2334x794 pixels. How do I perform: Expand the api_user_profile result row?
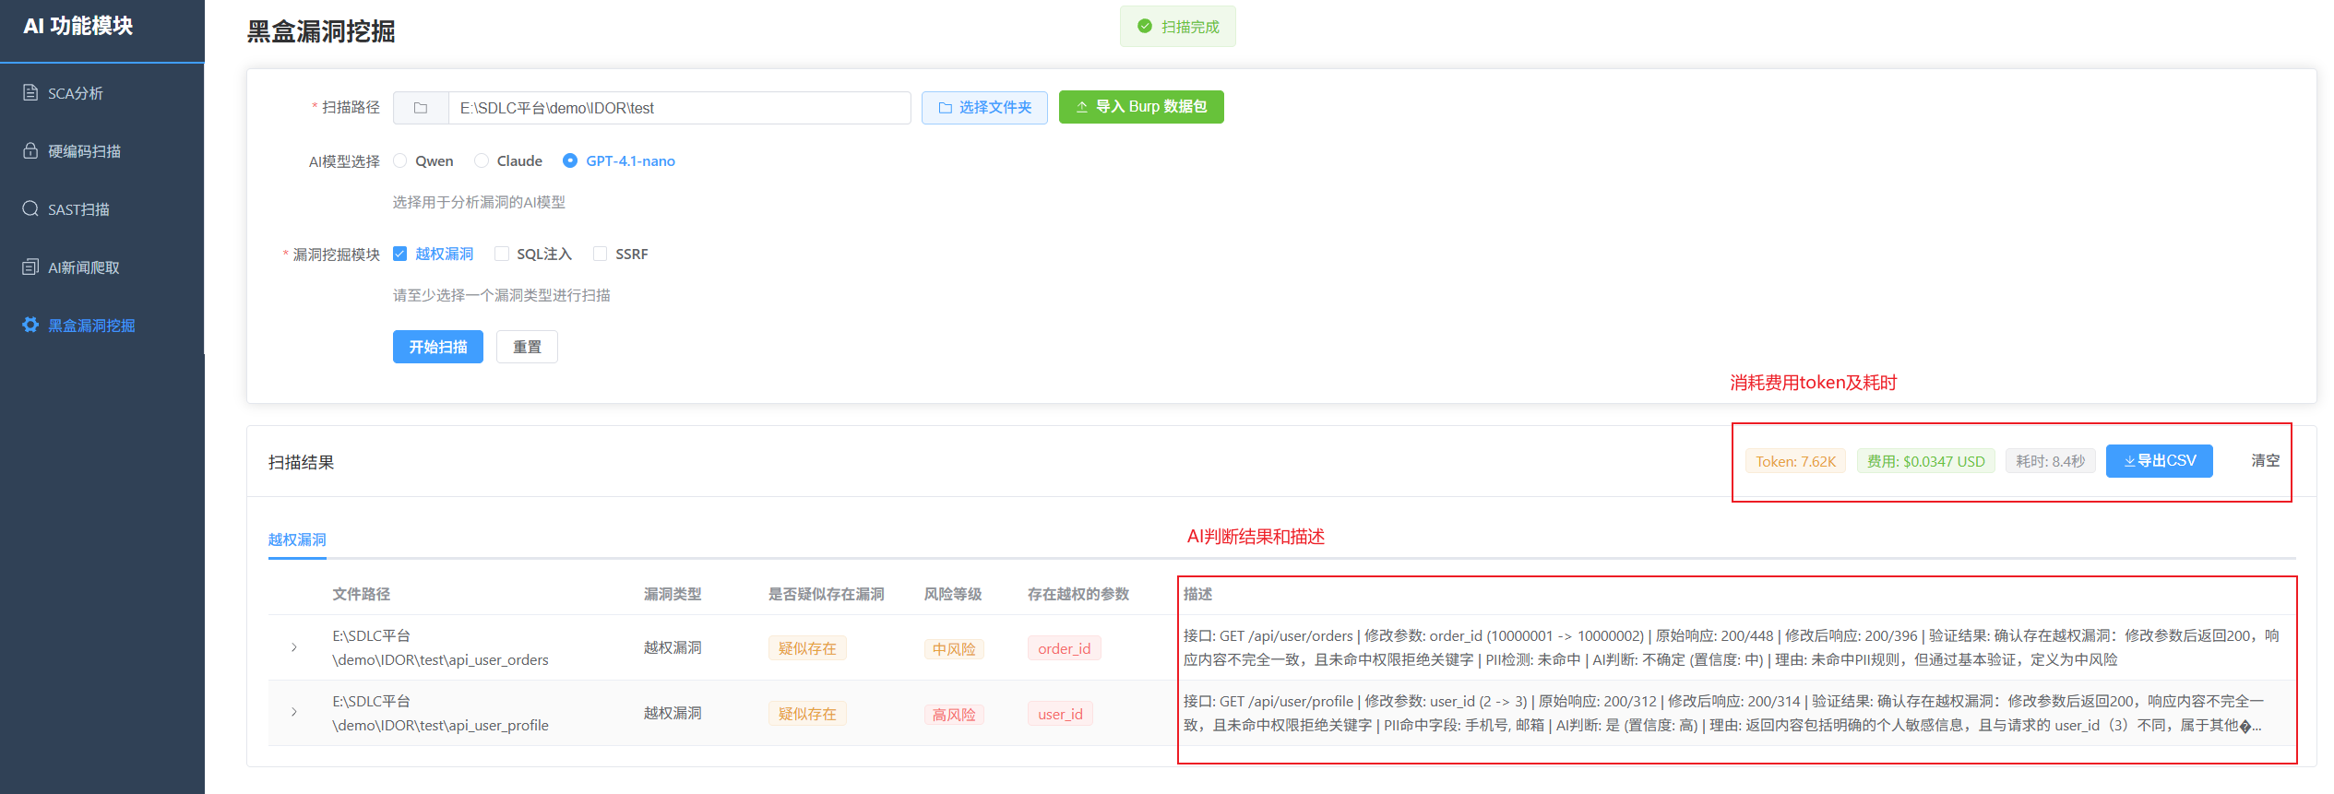pyautogui.click(x=294, y=712)
